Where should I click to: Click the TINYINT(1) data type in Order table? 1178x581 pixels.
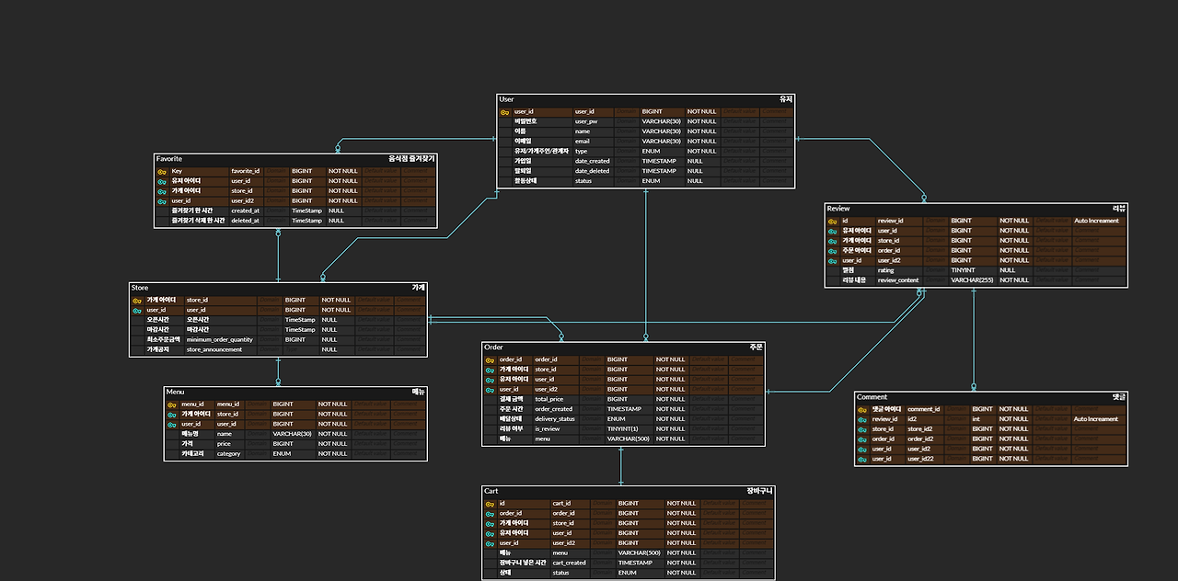coord(624,429)
